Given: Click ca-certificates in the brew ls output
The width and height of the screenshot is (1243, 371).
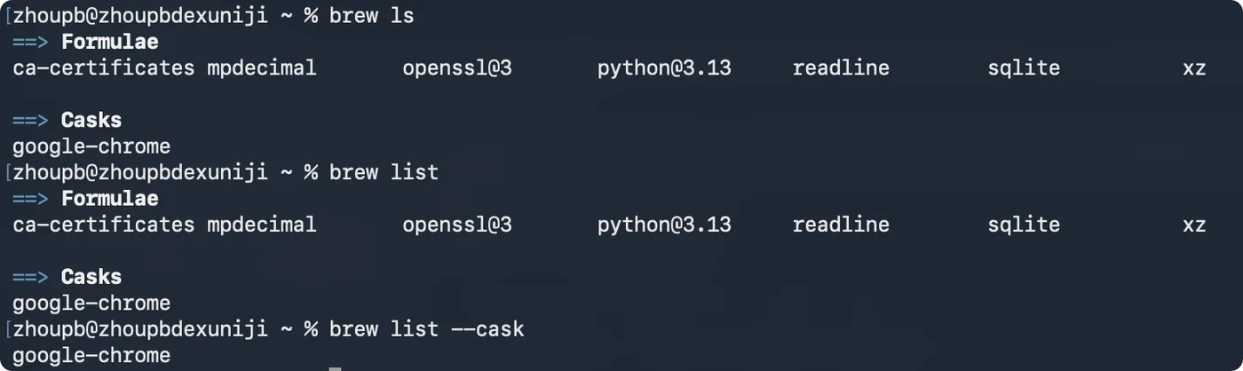Looking at the screenshot, I should 103,67.
